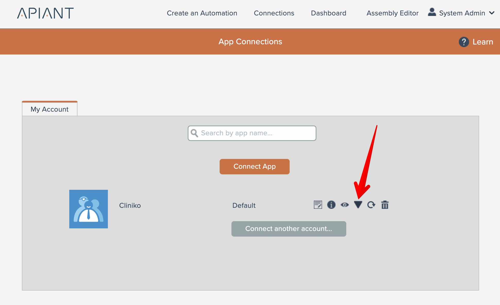Screen dimensions: 500x305
Task: Open the Create an Automation menu
Action: pos(202,13)
